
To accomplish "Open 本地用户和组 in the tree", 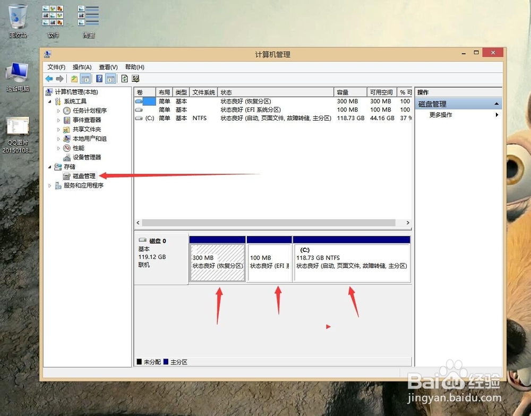I will click(x=89, y=139).
